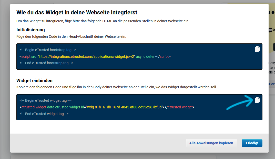Click the widget ID value wdg-81b161db
Viewport: 275px width, 159px height.
pos(124,107)
